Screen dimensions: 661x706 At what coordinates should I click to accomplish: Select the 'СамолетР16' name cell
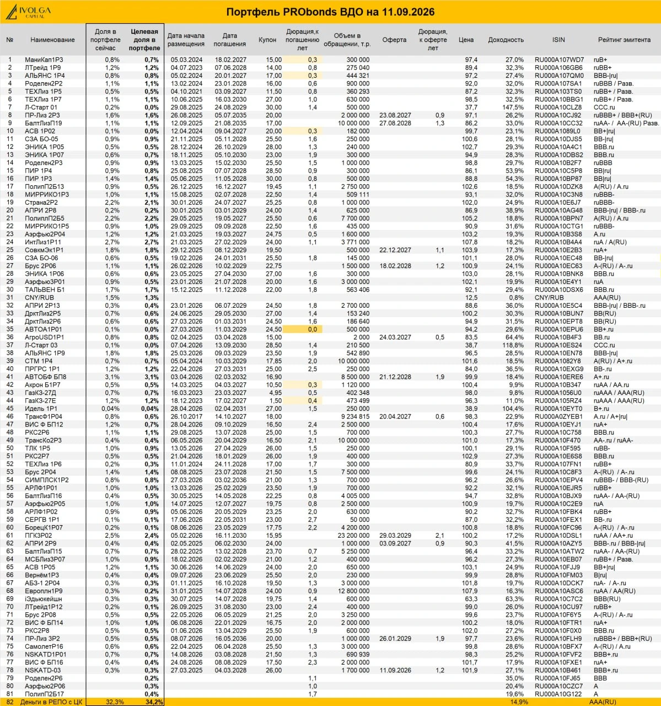click(x=44, y=646)
